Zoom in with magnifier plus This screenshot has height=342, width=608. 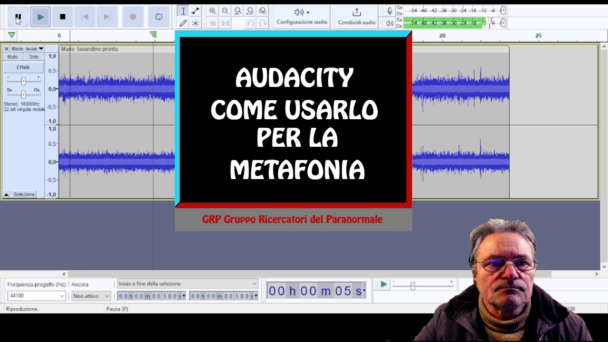tap(213, 11)
